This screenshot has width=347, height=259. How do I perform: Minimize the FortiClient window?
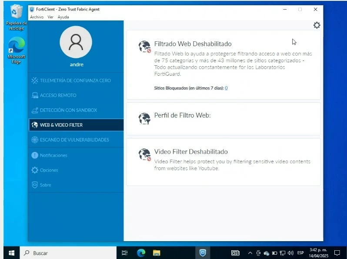[285, 9]
